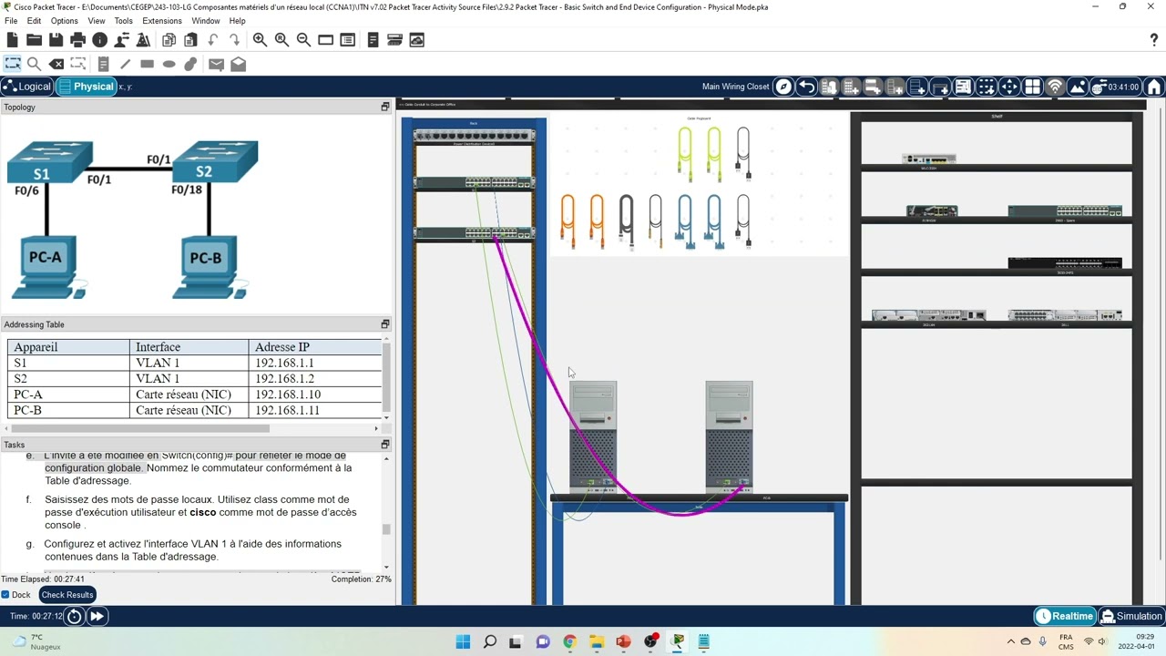Open PowerPoint from the taskbar
The image size is (1166, 656).
point(623,641)
